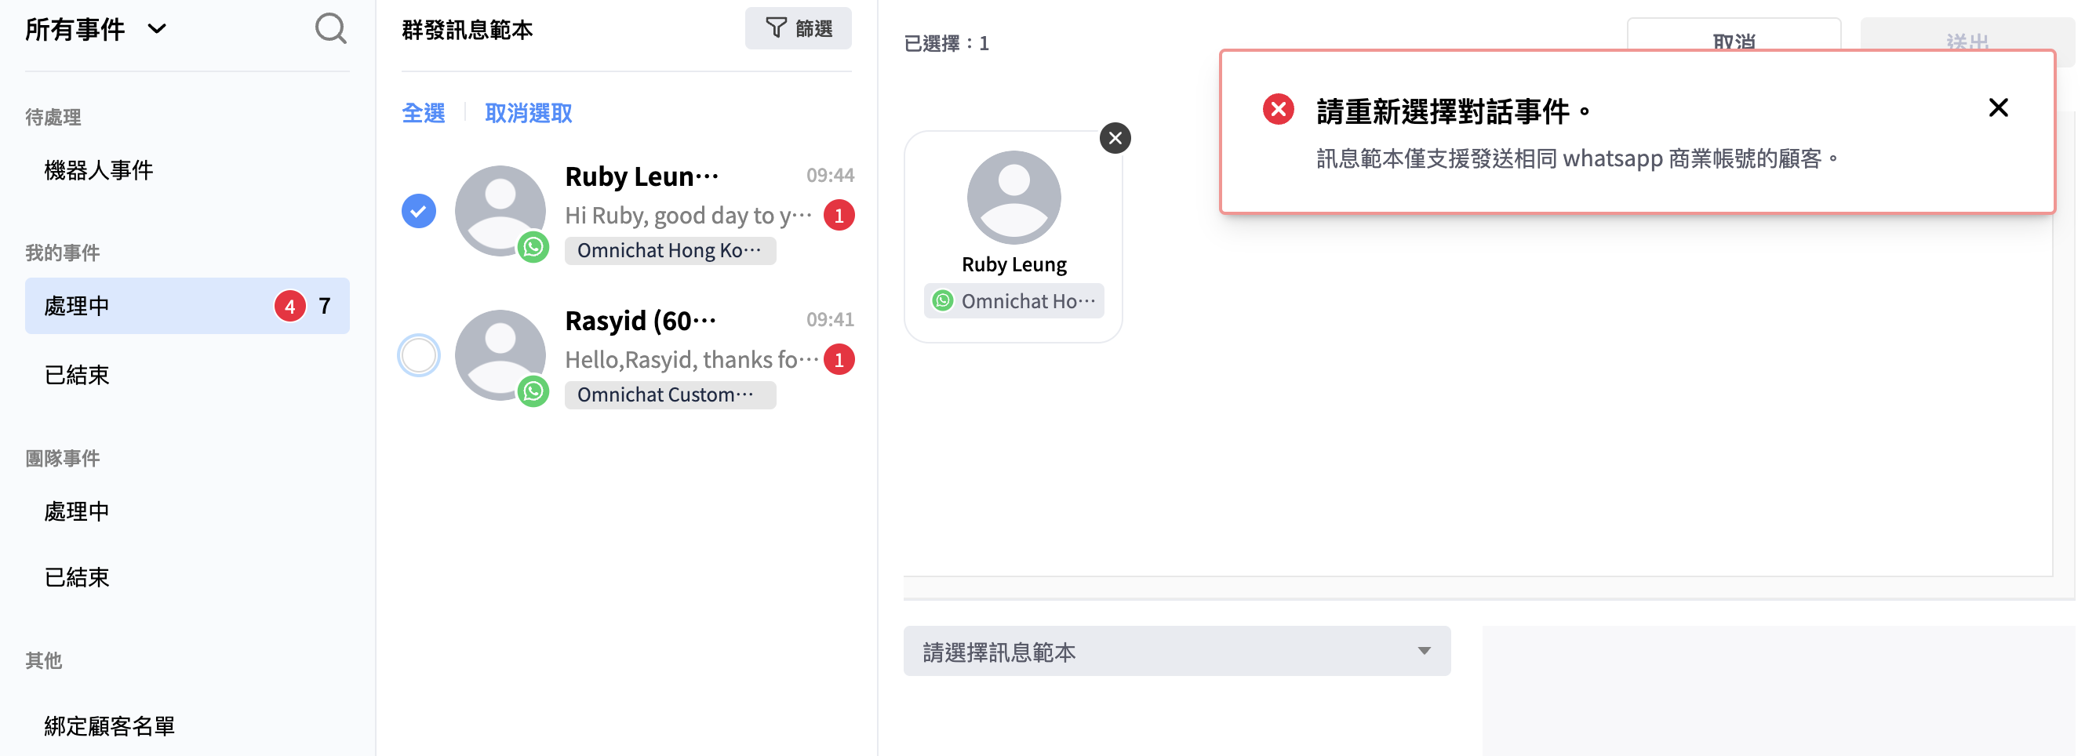This screenshot has width=2096, height=756.
Task: Uncheck the Ruby Leung conversation checkbox
Action: point(418,212)
